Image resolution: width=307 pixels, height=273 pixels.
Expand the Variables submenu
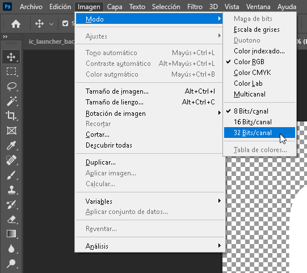pyautogui.click(x=149, y=201)
